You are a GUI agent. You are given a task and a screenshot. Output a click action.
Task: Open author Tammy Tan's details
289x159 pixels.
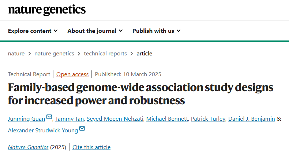[70, 119]
